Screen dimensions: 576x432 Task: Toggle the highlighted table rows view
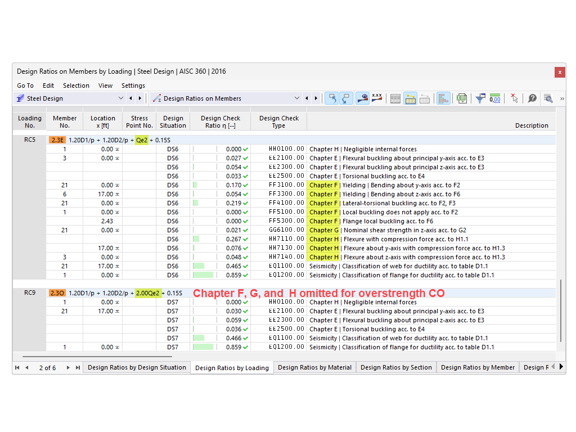410,98
